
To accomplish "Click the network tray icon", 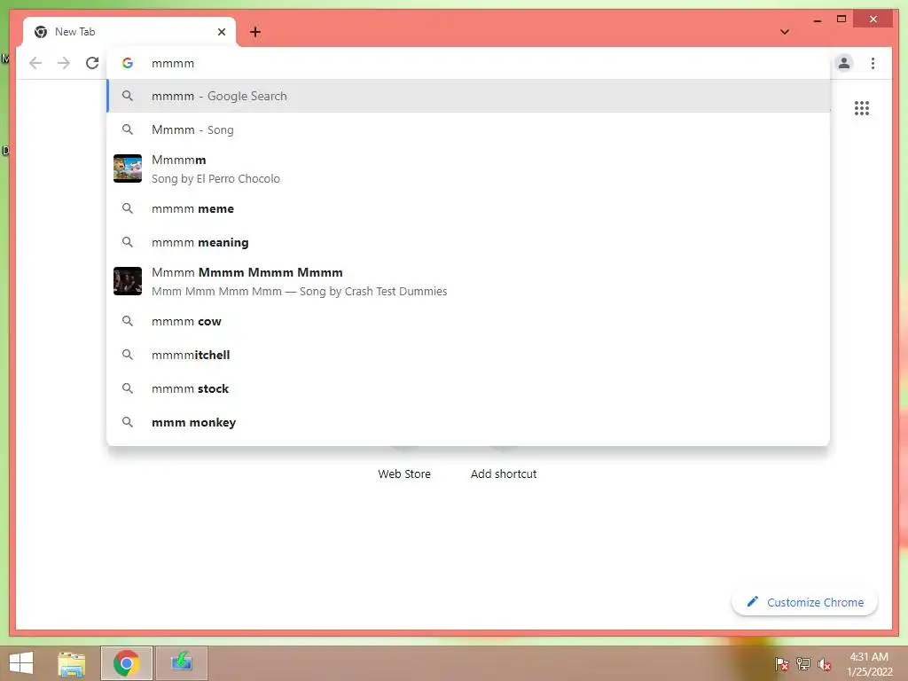I will point(803,664).
